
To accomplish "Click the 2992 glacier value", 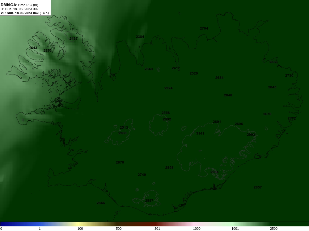I will (x=167, y=119).
